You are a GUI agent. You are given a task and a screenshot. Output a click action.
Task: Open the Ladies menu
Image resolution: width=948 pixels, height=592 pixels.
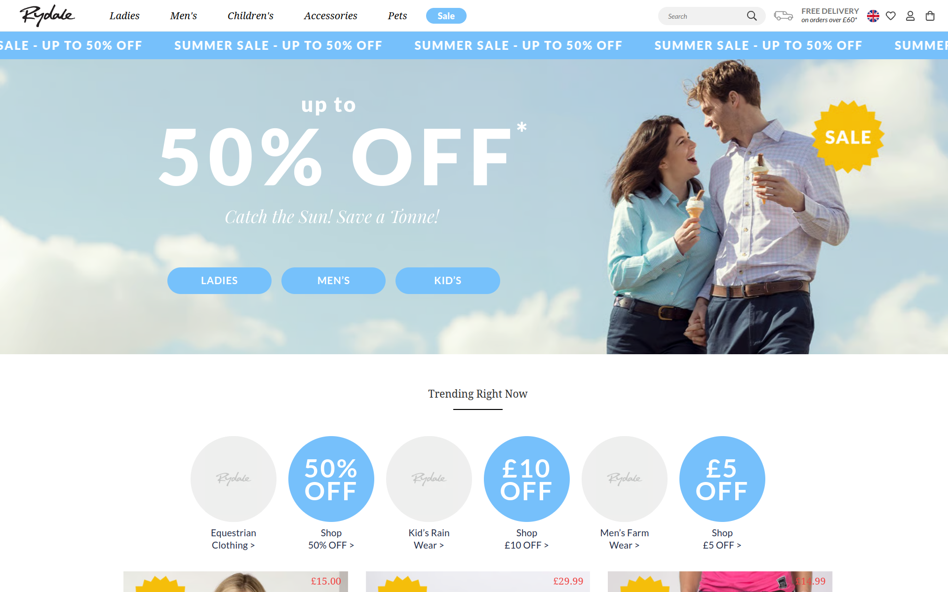pos(124,16)
